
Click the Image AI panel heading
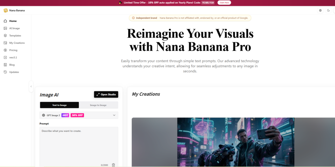coord(49,95)
